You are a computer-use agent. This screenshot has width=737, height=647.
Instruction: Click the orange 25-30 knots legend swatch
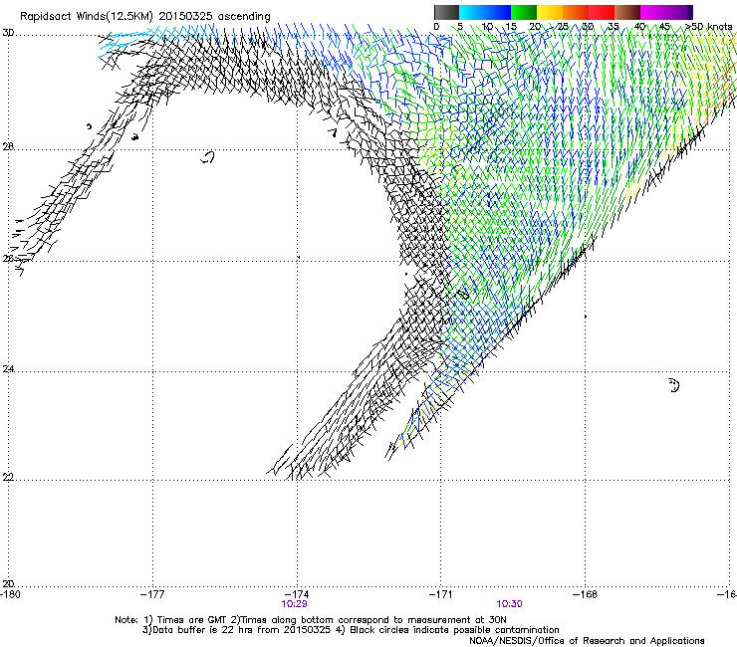[x=576, y=12]
